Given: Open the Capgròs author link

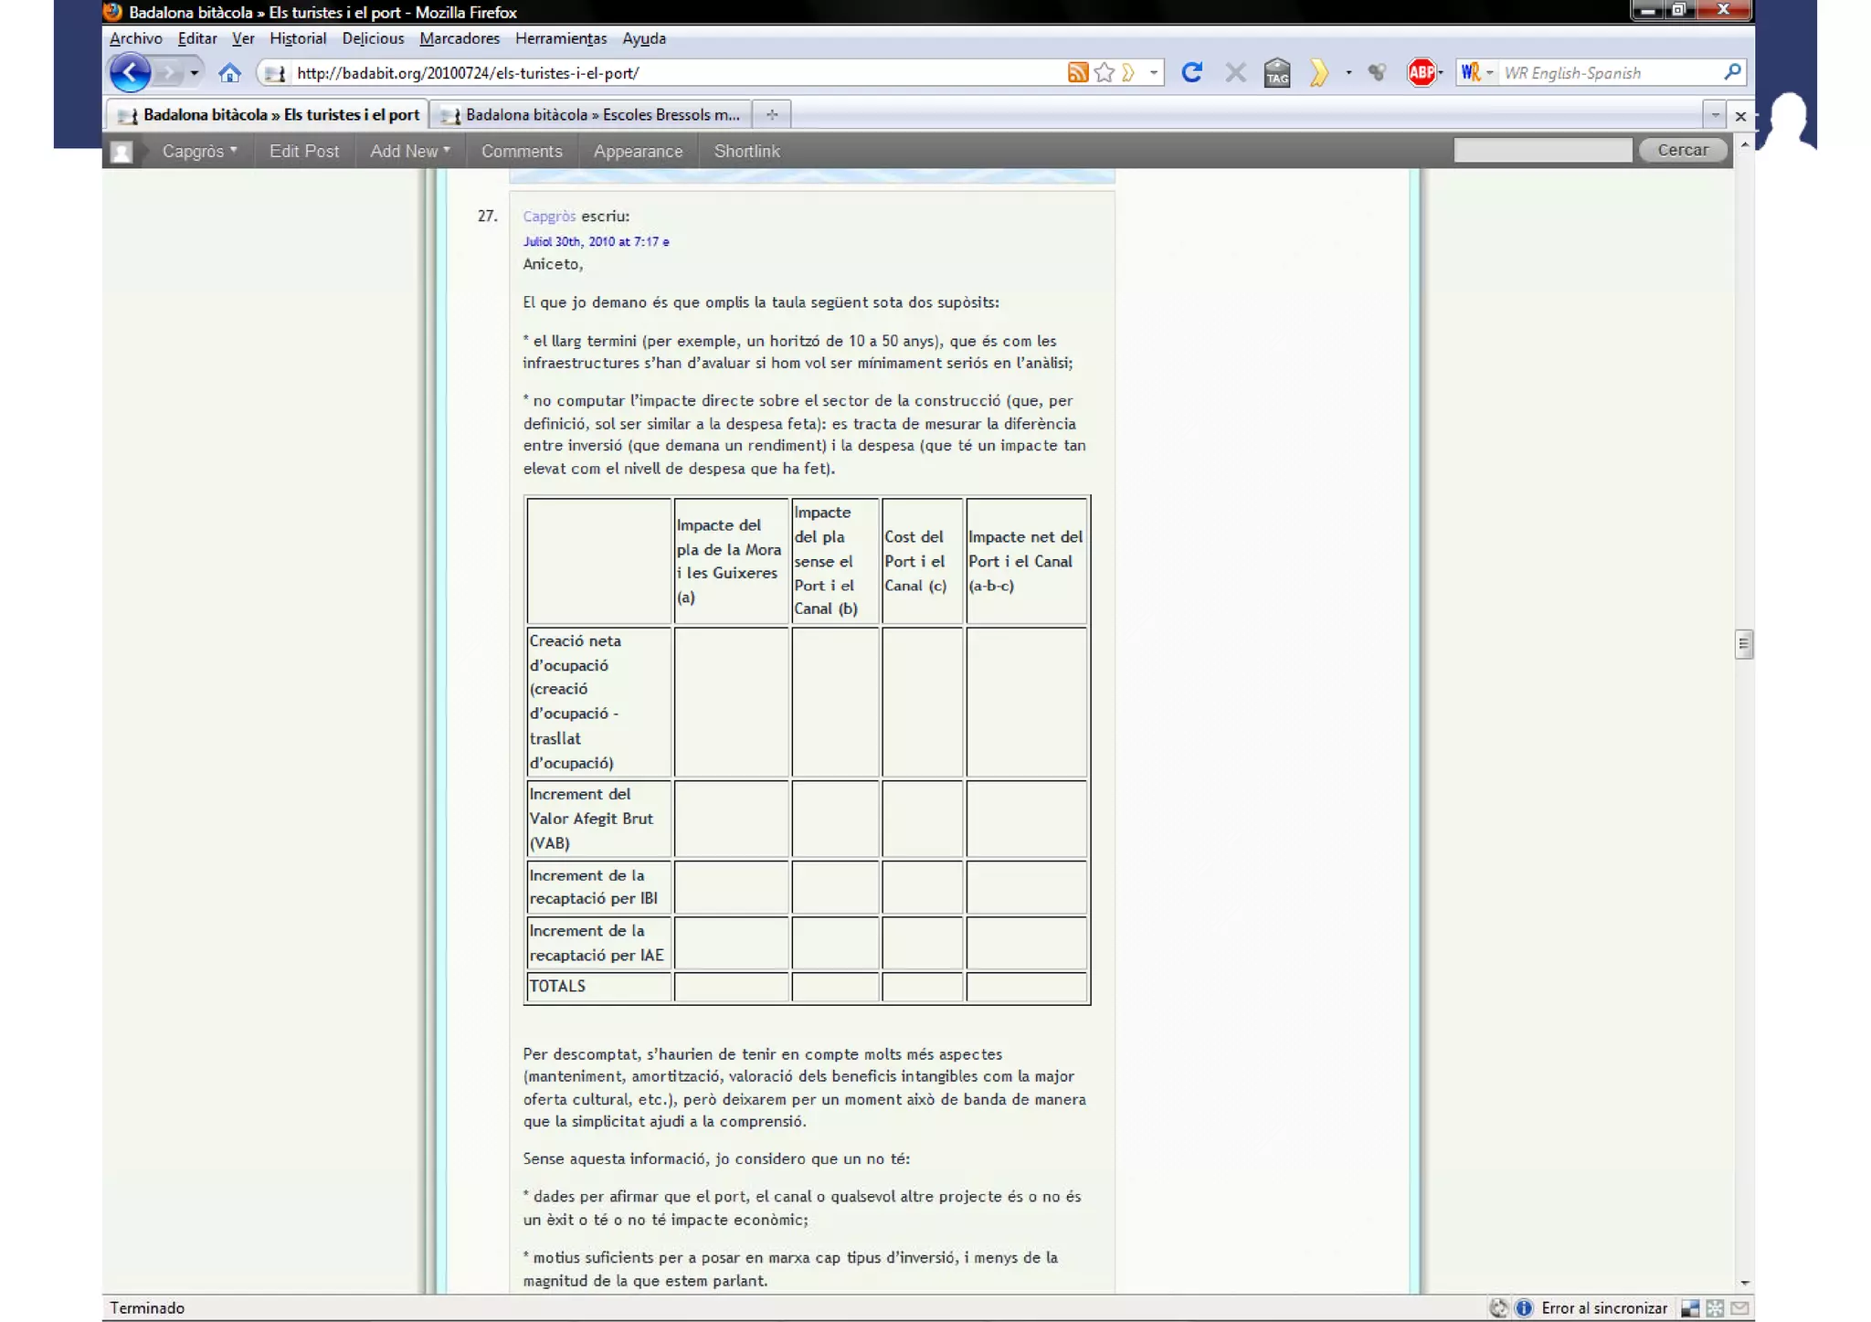Looking at the screenshot, I should [549, 217].
